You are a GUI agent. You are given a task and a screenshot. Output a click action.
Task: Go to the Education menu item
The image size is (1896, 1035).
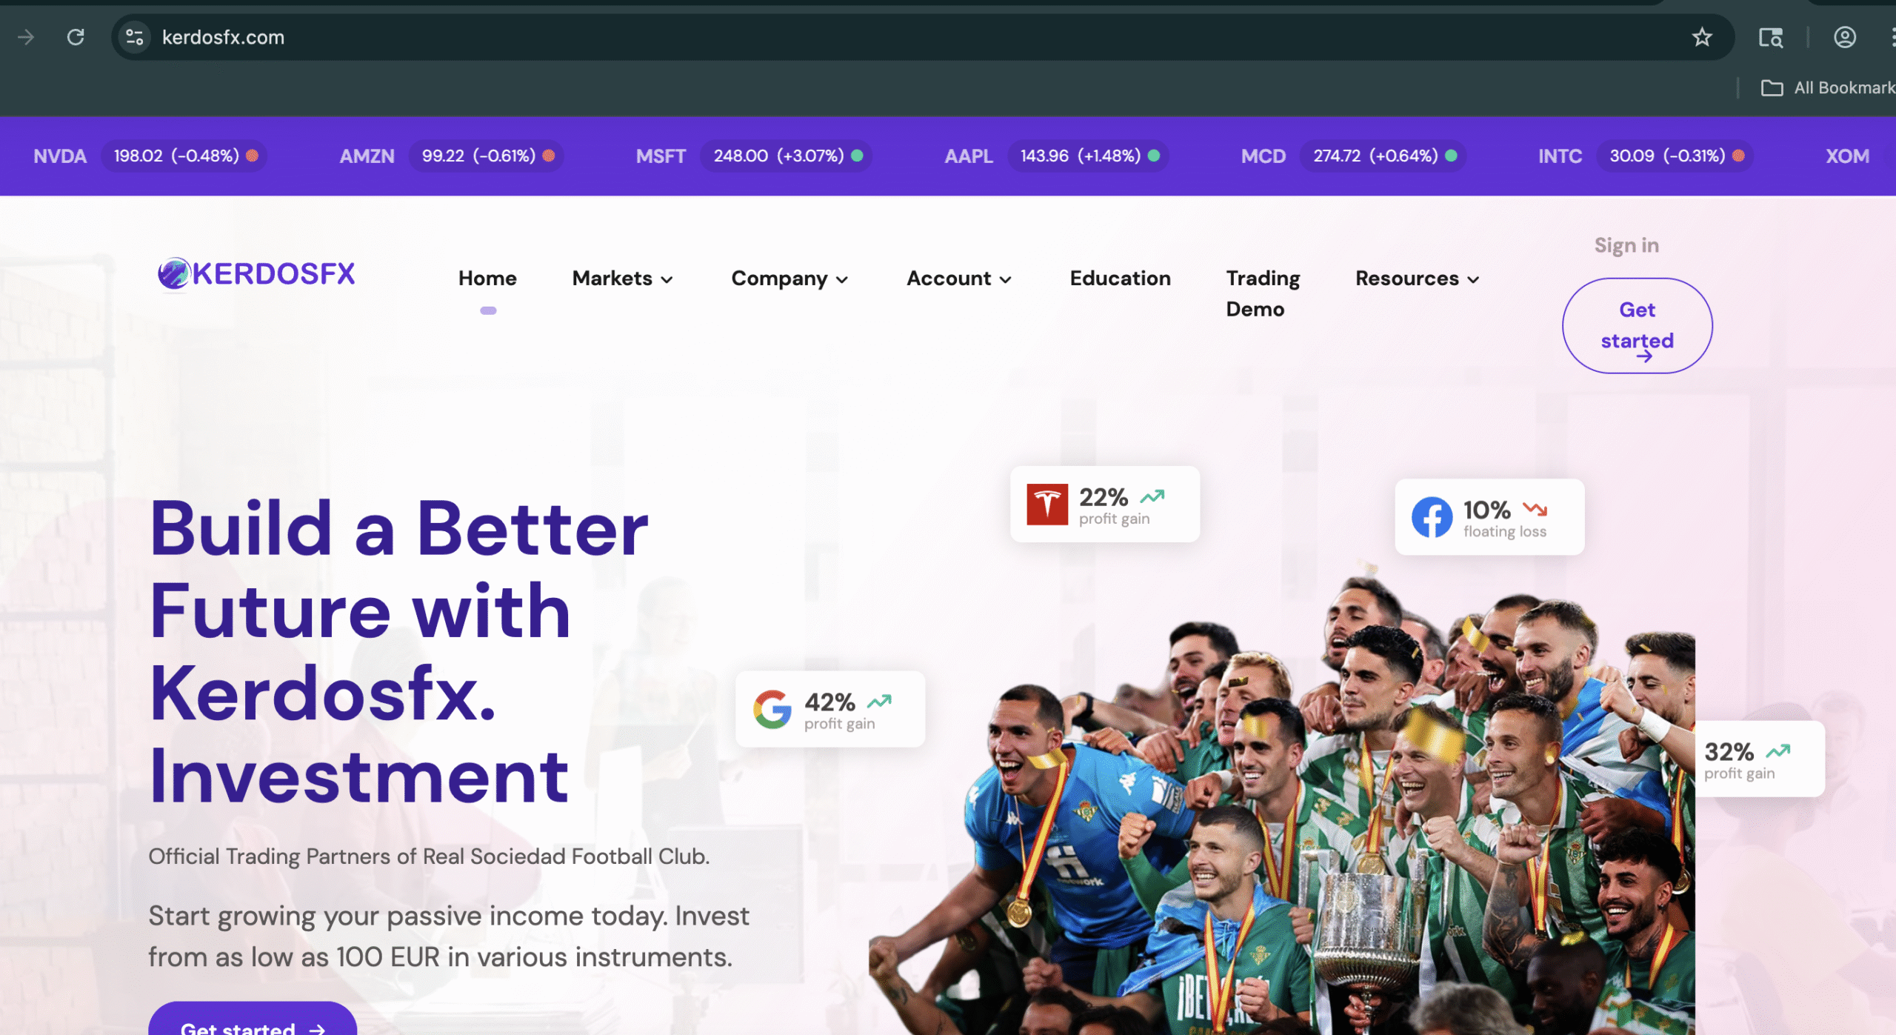point(1120,279)
